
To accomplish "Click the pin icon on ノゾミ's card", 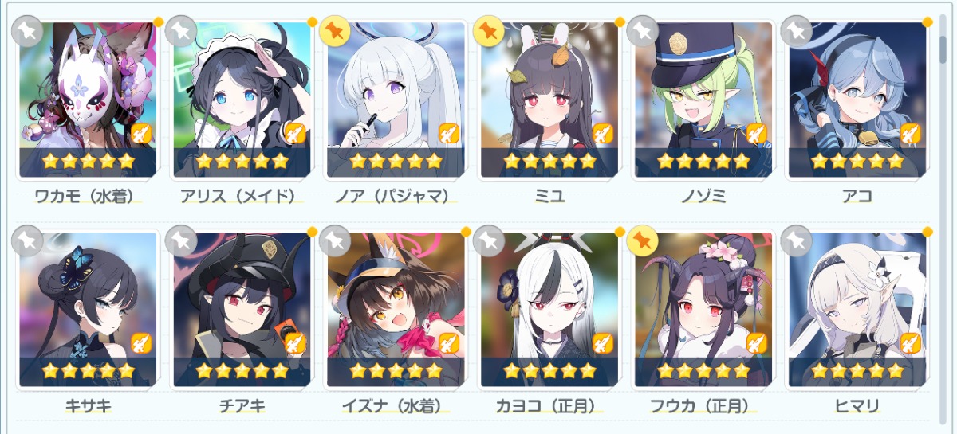I will [641, 30].
